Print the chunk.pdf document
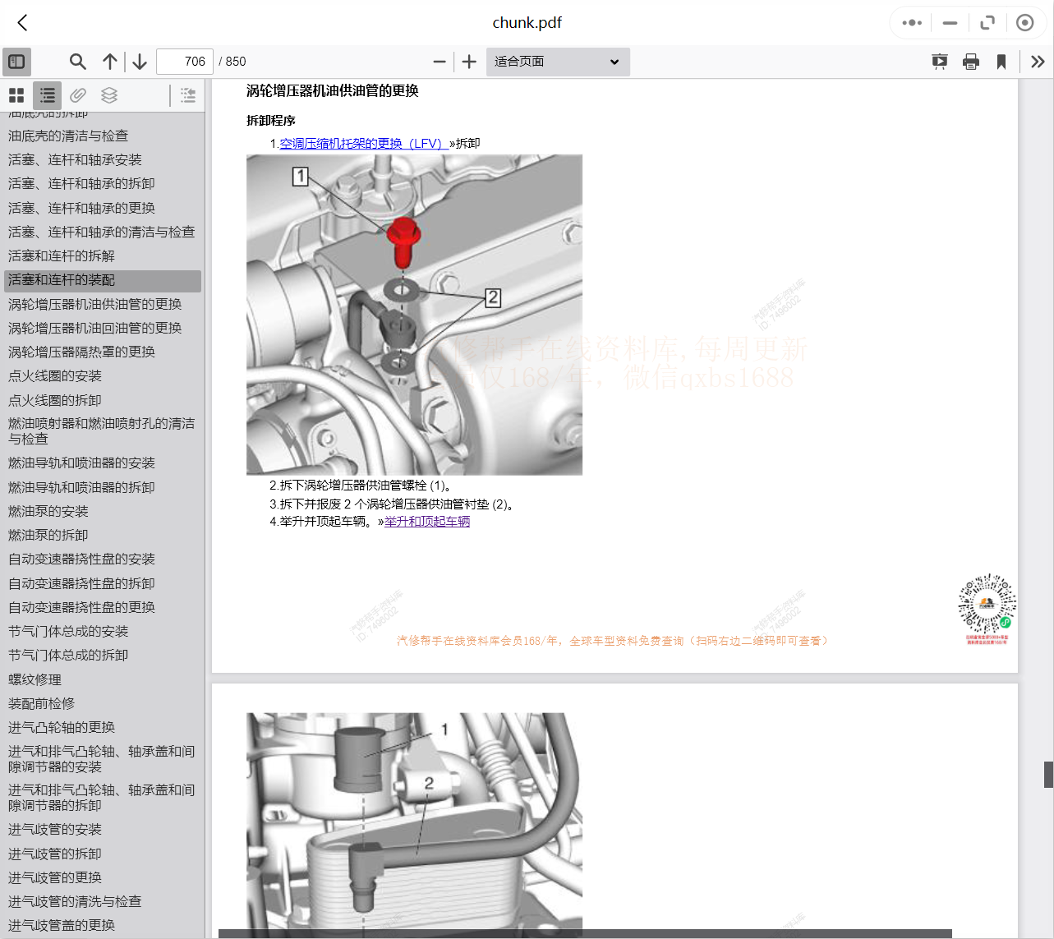 click(971, 61)
